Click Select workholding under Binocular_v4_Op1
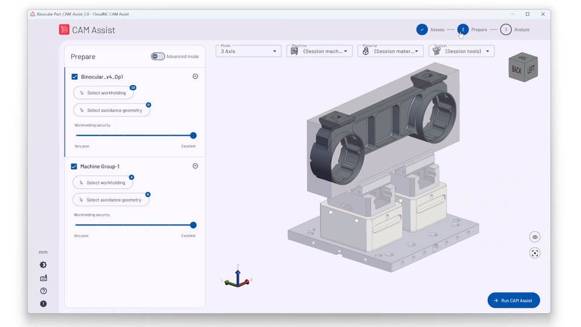Screen dimensions: 581x327 coord(103,93)
